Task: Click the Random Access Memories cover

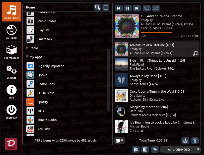Action: click(121, 111)
